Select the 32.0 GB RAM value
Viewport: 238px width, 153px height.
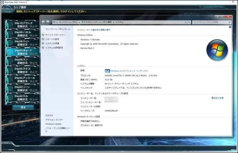(x=109, y=79)
